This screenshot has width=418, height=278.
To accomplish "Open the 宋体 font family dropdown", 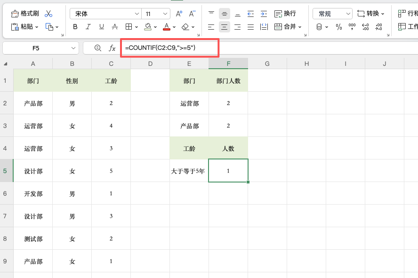I will [104, 14].
